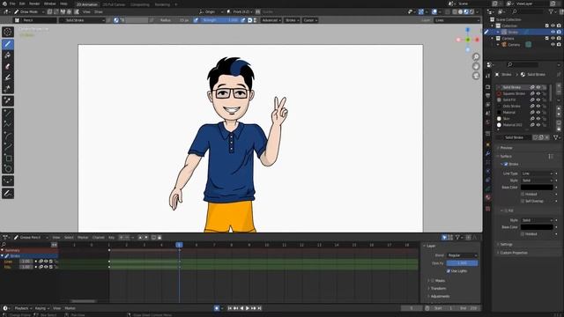Expand the Settings panel

tap(506, 245)
